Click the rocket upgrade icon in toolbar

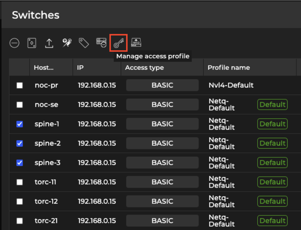[x=66, y=43]
